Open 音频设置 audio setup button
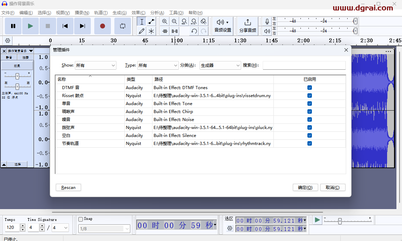402x241 pixels. click(x=223, y=26)
